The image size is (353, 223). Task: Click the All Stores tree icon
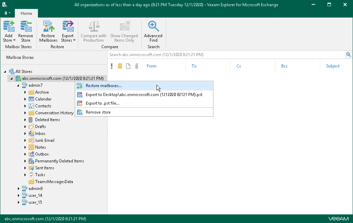point(11,72)
